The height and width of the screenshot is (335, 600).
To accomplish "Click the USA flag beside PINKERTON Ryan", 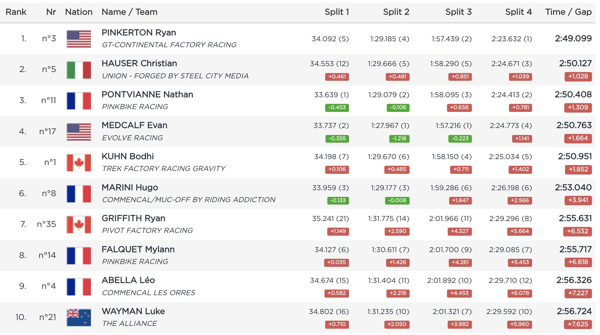I will click(79, 39).
